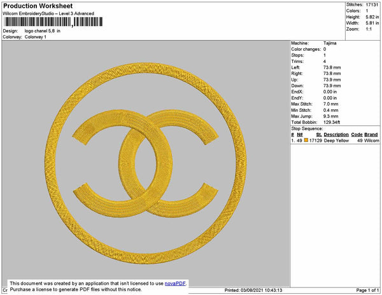Click the Min Stitch value 0.4 mm
This screenshot has width=382, height=295.
330,110
